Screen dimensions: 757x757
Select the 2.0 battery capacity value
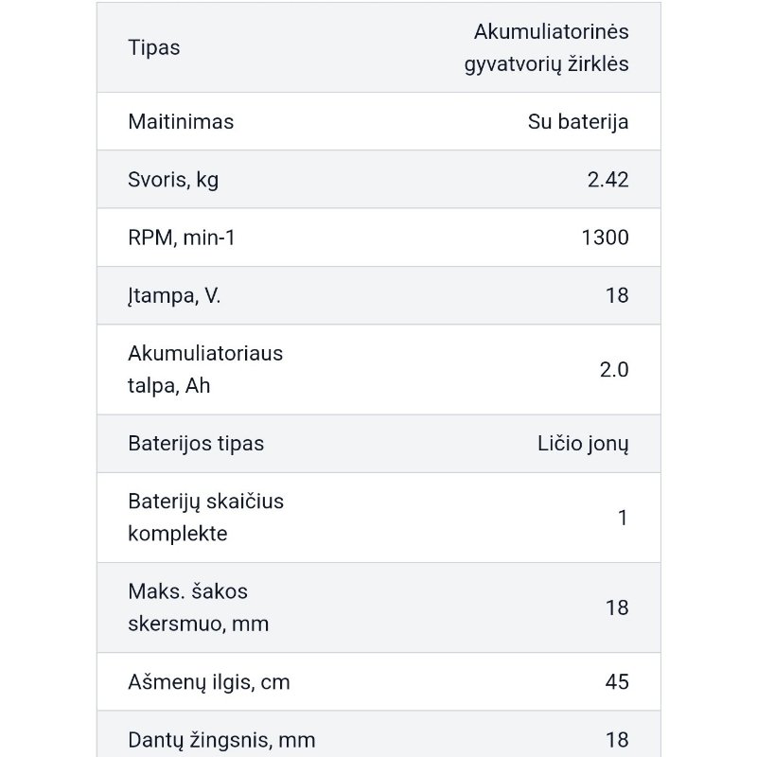(x=613, y=369)
